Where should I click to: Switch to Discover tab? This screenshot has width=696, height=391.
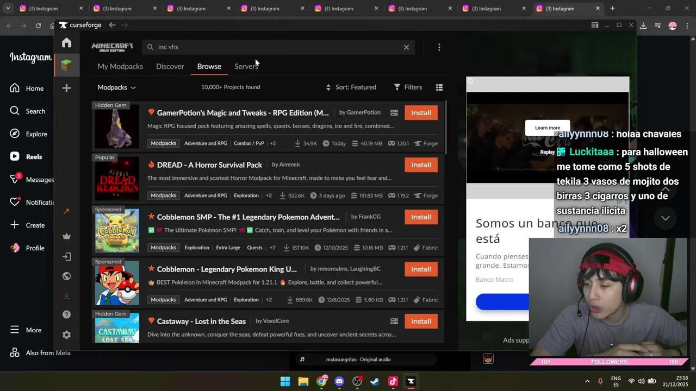(170, 66)
